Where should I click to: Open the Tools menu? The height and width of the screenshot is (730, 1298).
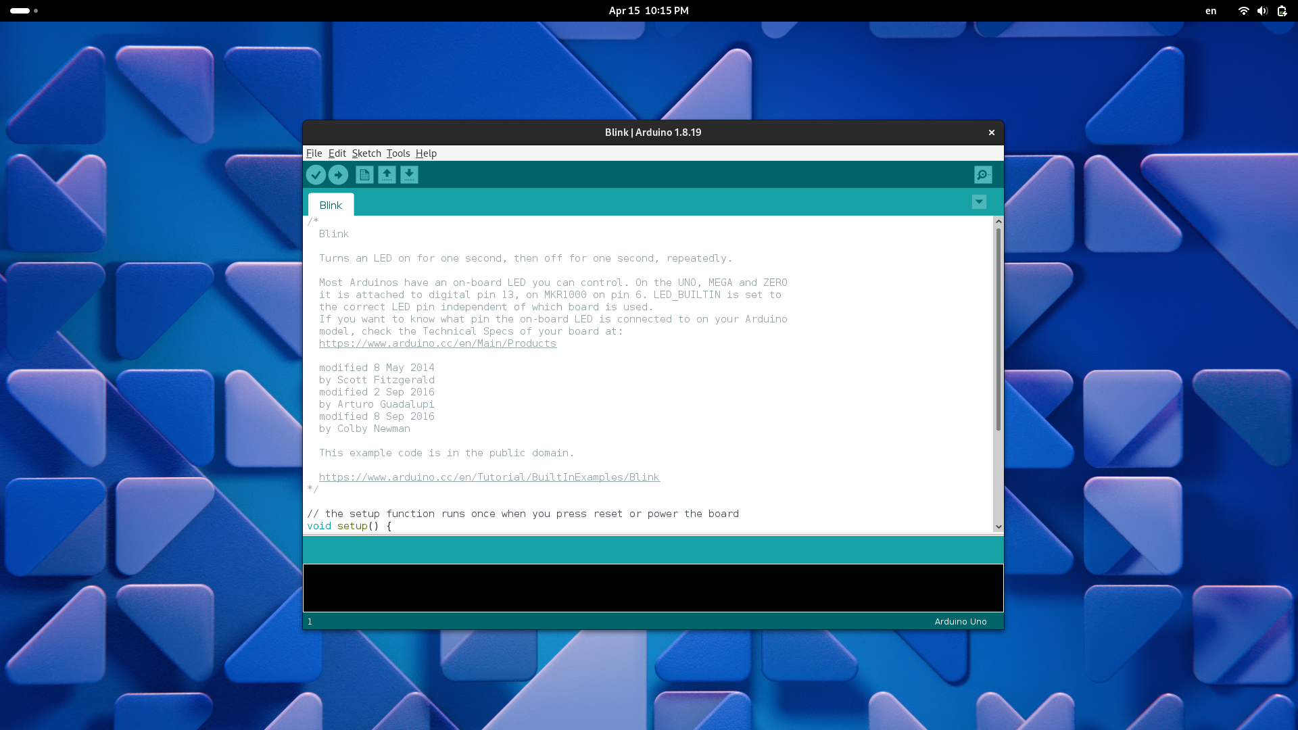pyautogui.click(x=398, y=153)
